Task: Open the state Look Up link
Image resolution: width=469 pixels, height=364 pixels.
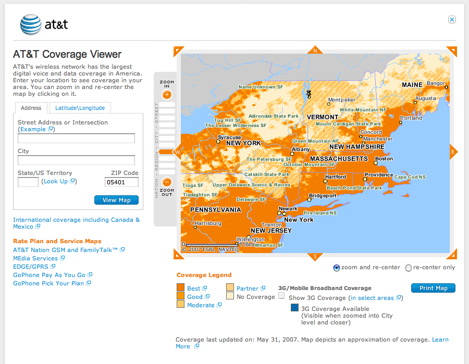Action: tap(56, 181)
